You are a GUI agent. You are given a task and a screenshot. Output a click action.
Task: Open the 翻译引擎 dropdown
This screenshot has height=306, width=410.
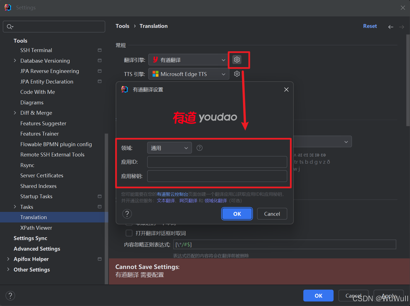pos(189,60)
